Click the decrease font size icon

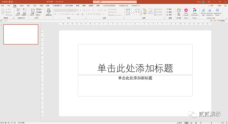coord(80,10)
